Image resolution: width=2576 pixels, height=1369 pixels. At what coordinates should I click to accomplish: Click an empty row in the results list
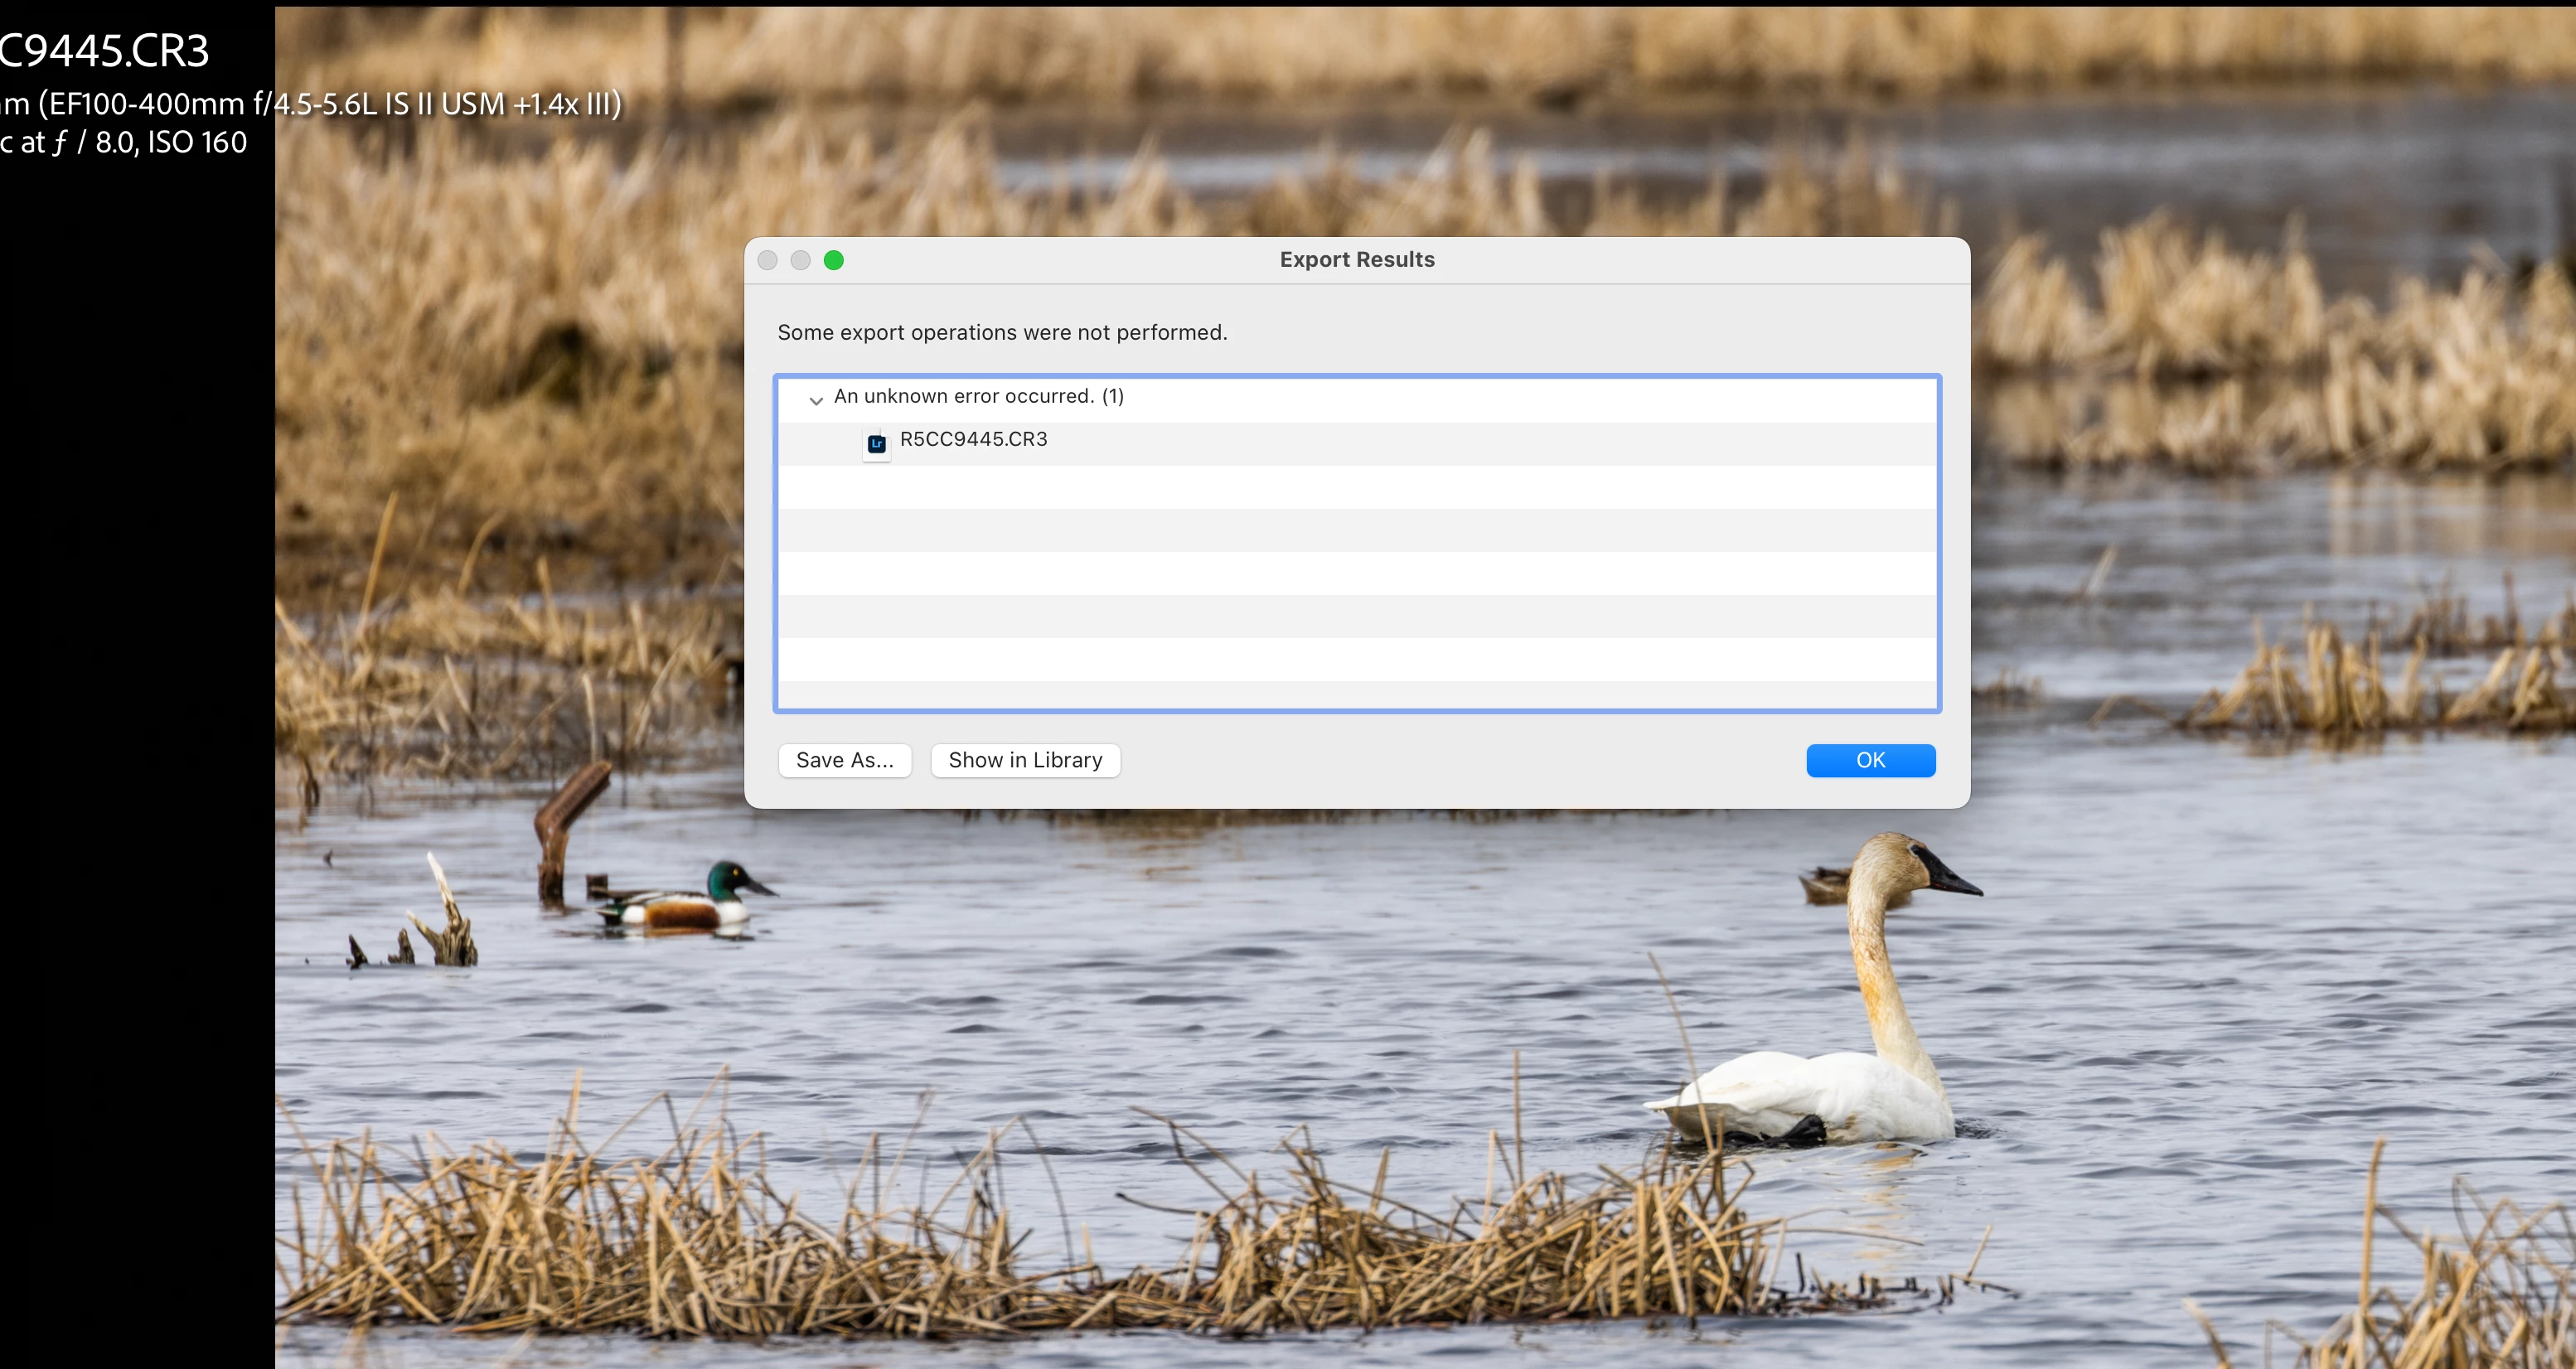(x=1356, y=573)
